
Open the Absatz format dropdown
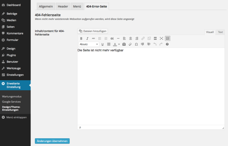tap(89, 44)
